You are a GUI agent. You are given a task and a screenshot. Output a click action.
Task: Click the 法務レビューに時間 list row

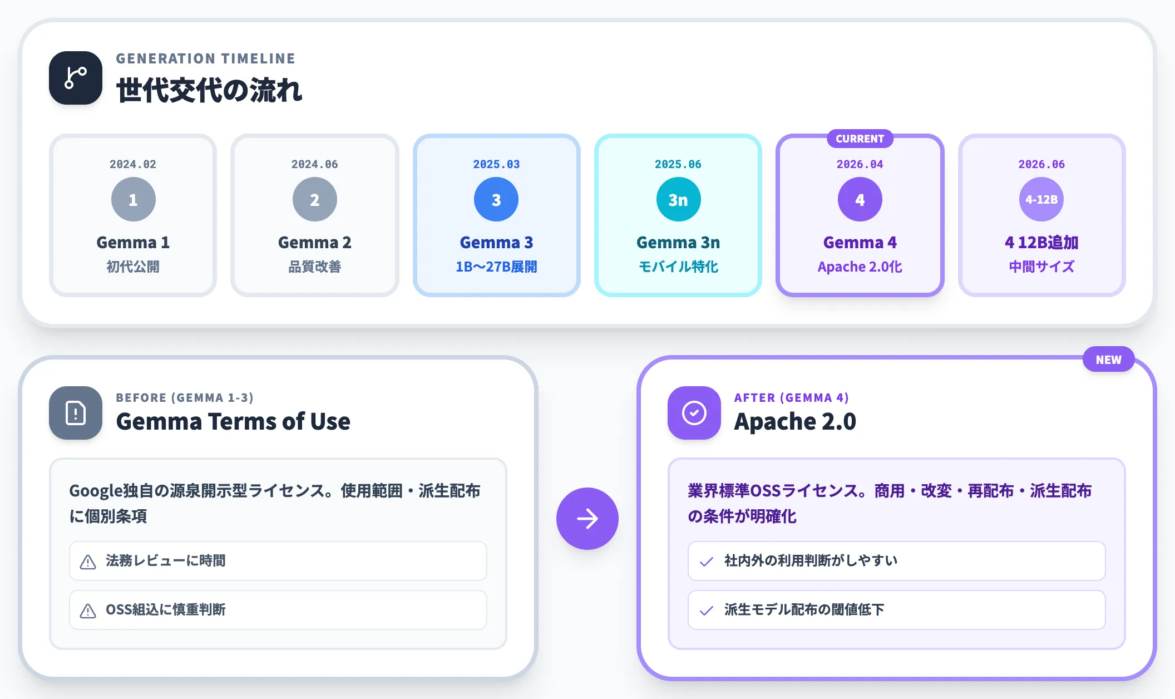point(278,561)
